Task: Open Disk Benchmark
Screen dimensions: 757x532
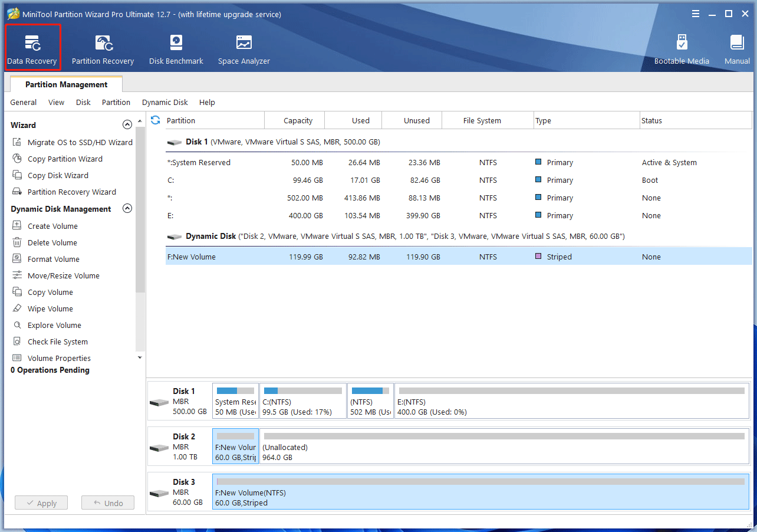Action: [x=176, y=50]
